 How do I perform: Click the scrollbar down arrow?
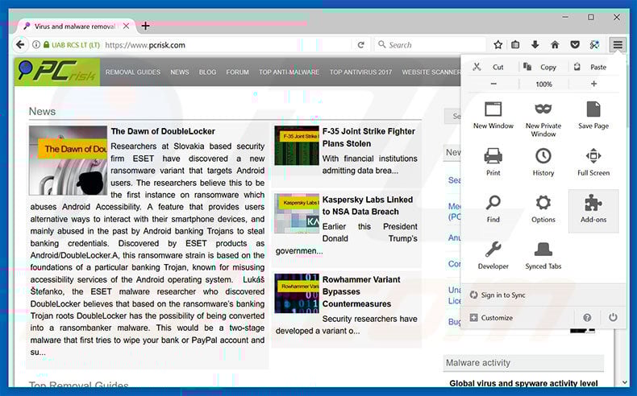[624, 382]
